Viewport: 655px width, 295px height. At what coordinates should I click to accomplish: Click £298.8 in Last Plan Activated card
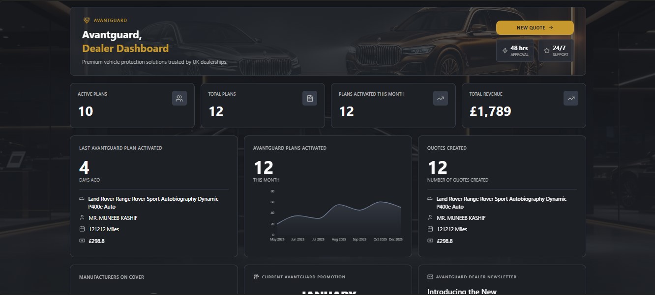coord(96,241)
